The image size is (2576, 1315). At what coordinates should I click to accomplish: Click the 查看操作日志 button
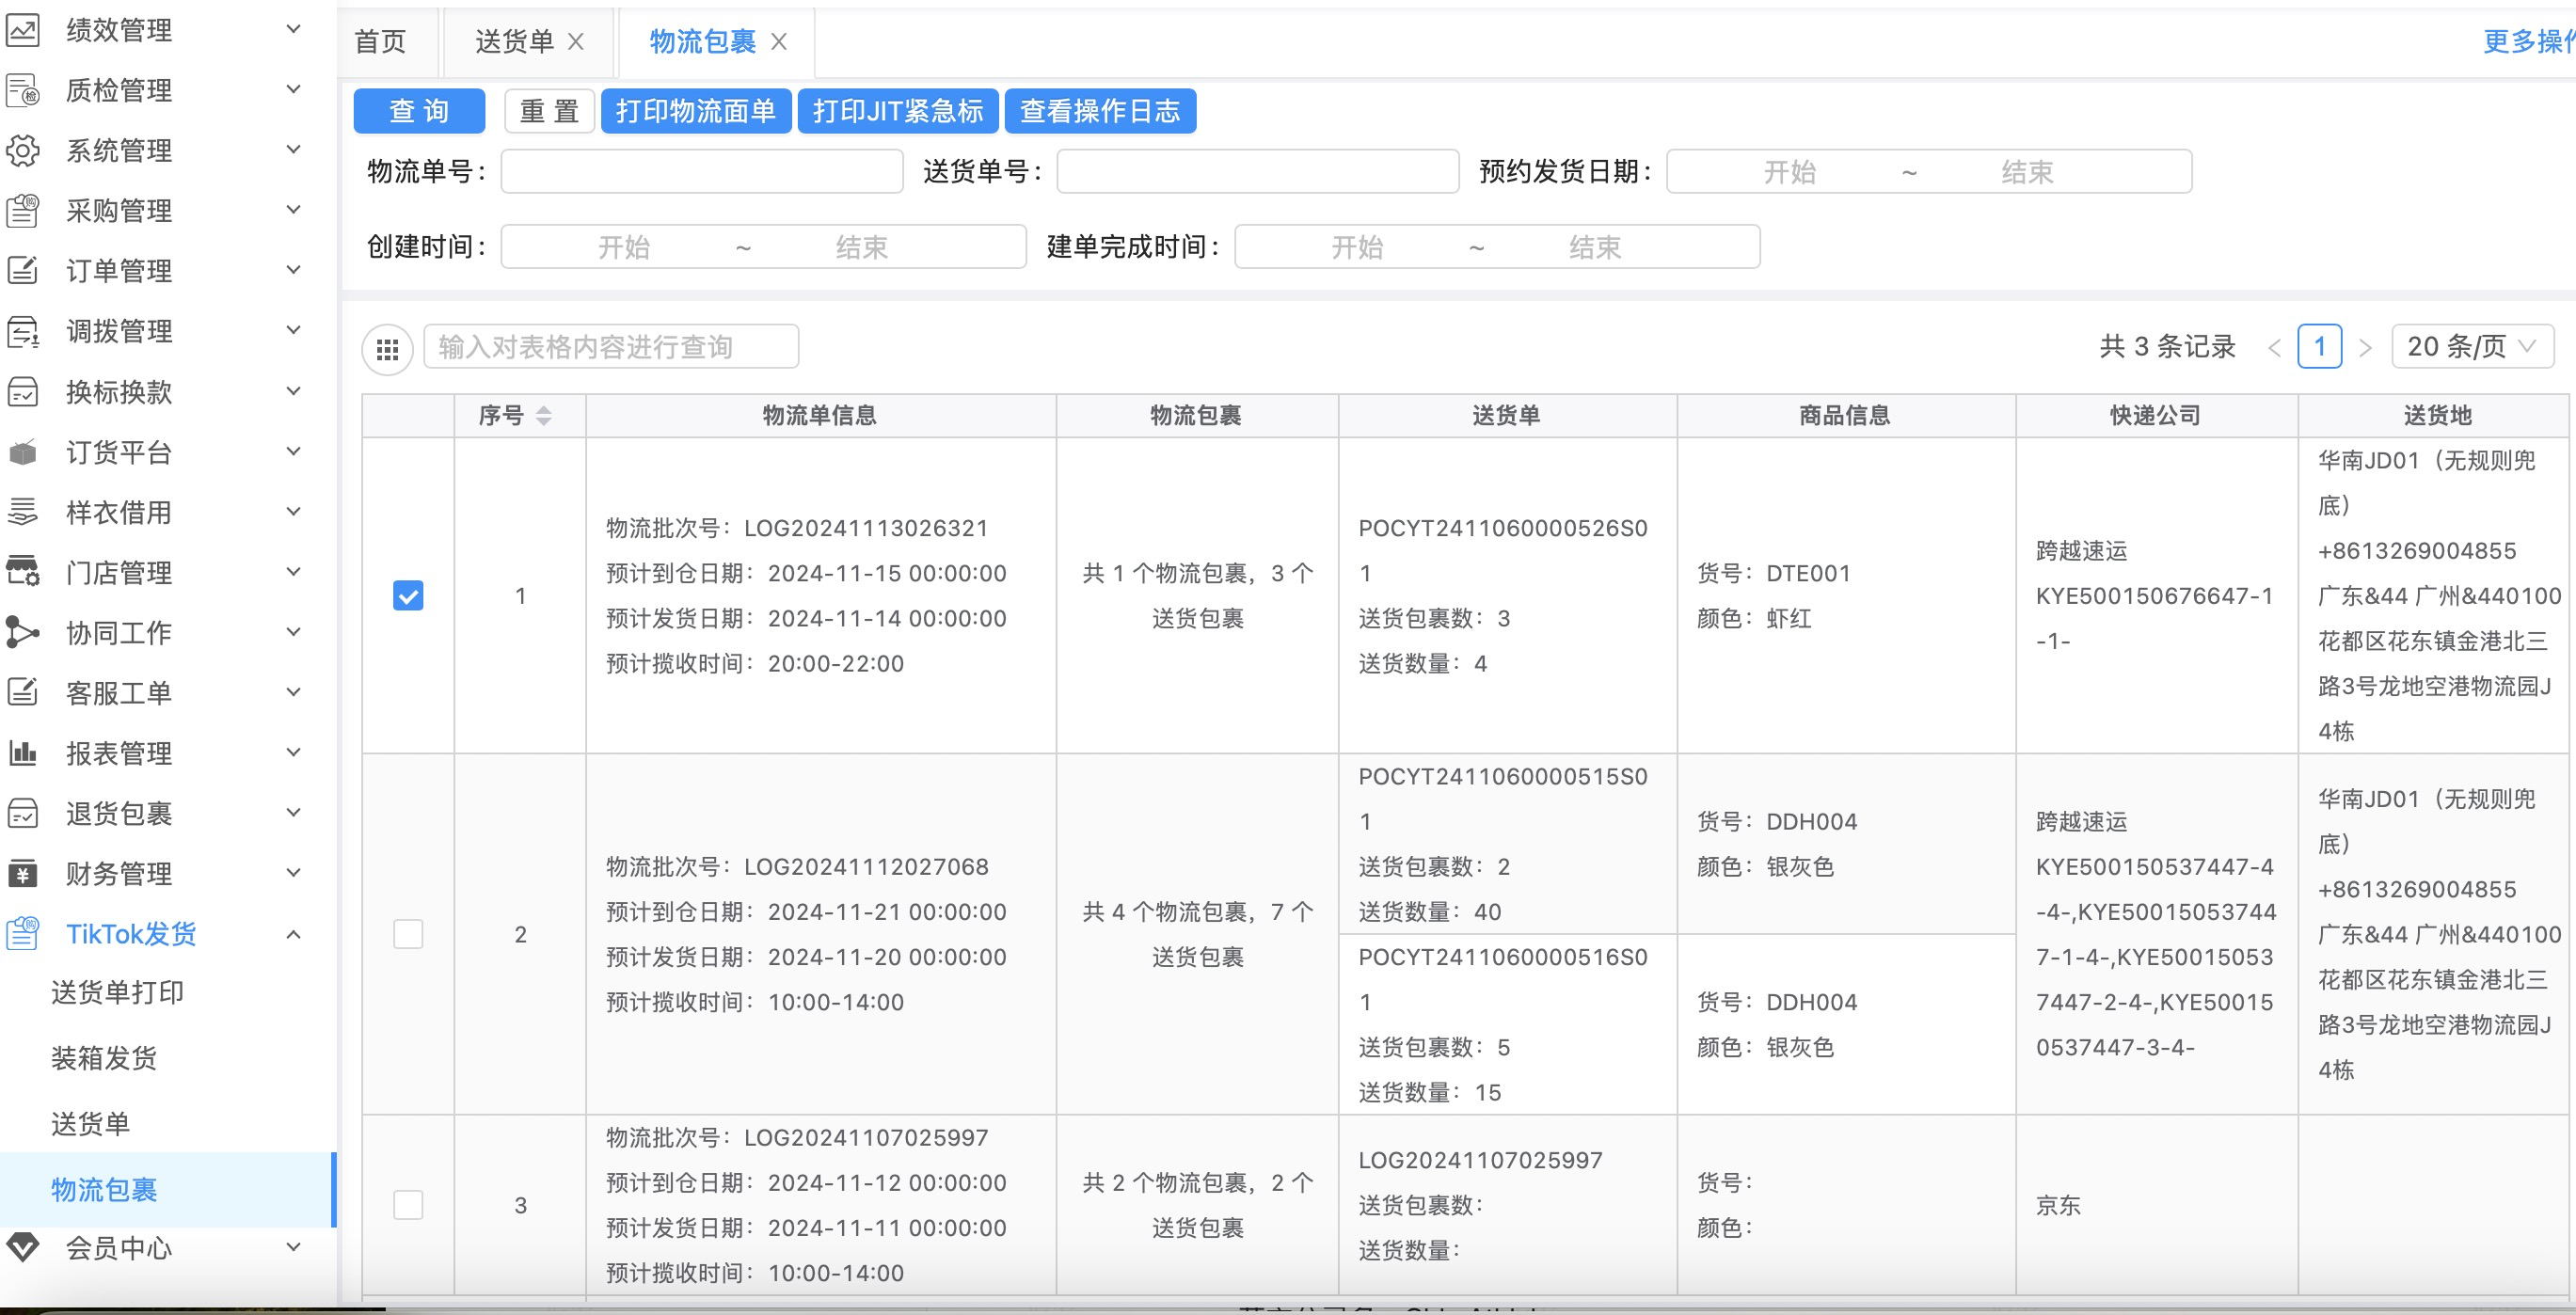coord(1099,111)
